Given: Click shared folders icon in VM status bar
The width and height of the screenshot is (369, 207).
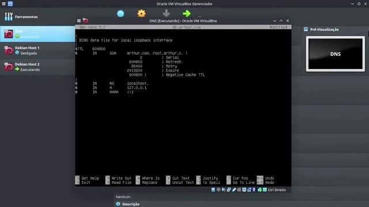Looking at the screenshot, I should tap(239, 190).
